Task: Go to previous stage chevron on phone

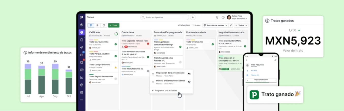Action: [x=247, y=80]
